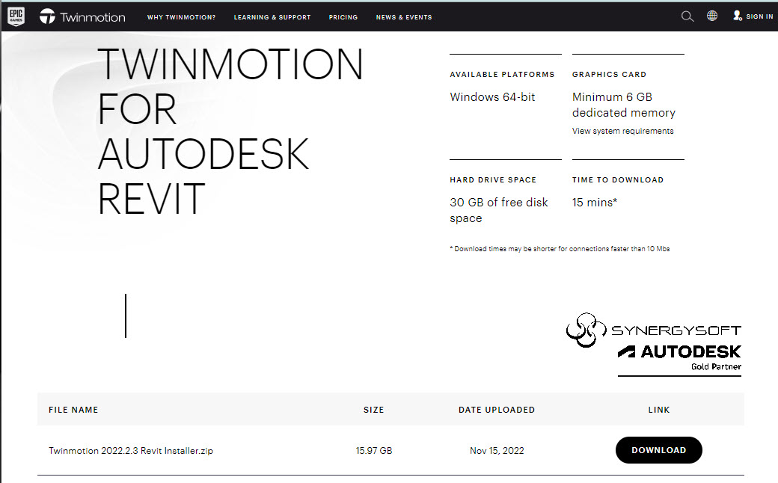Click the Autodesk Gold Partner logo
Screen dimensions: 778x483
pos(679,357)
